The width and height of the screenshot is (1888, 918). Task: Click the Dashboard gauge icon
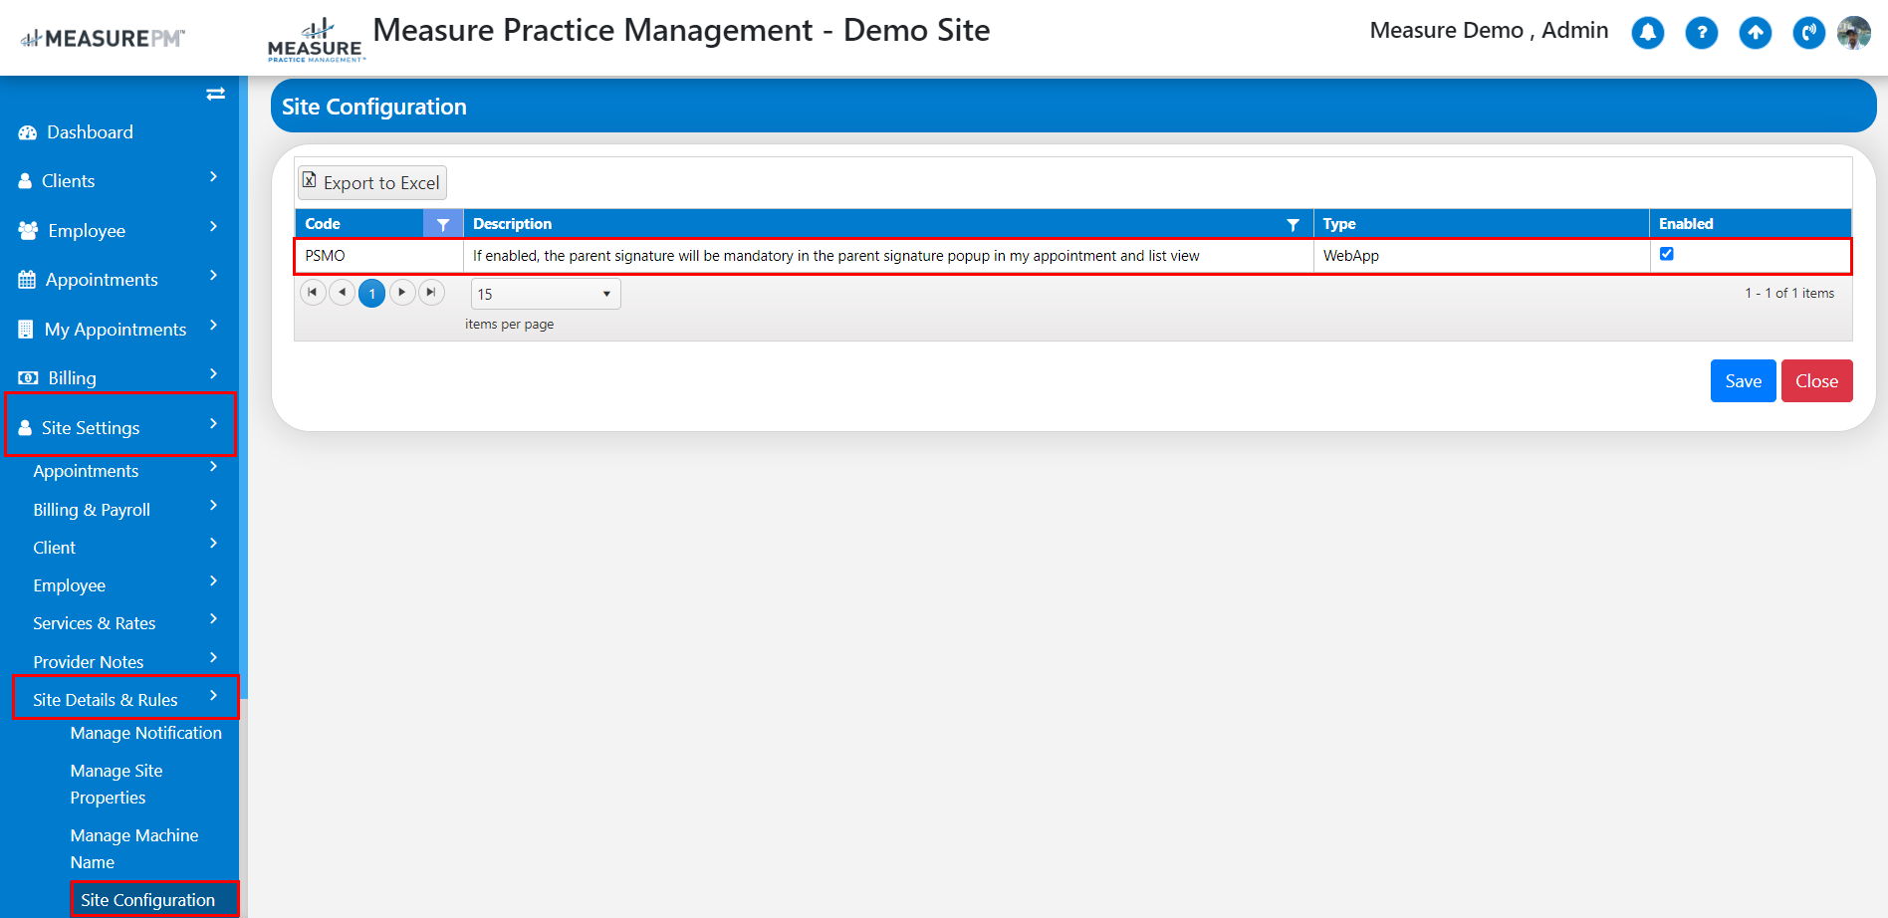point(27,132)
